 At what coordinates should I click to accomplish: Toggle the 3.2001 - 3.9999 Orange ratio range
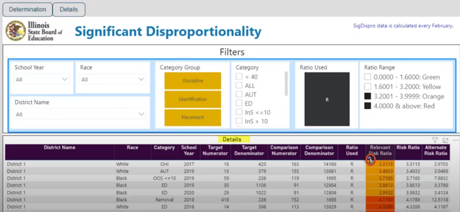point(368,96)
